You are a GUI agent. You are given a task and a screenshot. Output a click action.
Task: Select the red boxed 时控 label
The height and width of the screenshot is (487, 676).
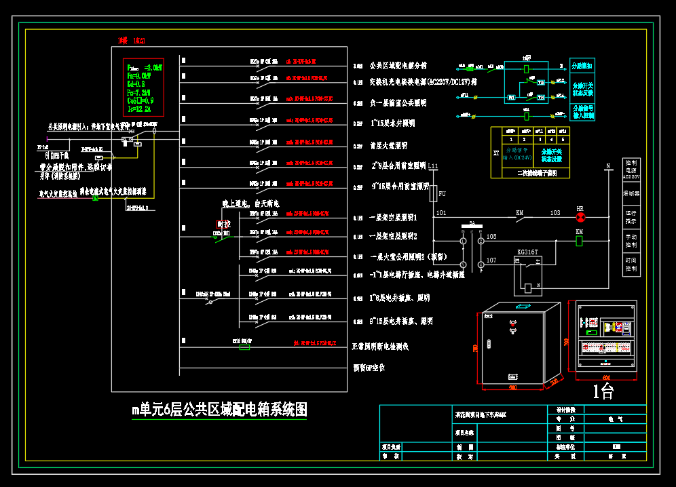coord(223,224)
